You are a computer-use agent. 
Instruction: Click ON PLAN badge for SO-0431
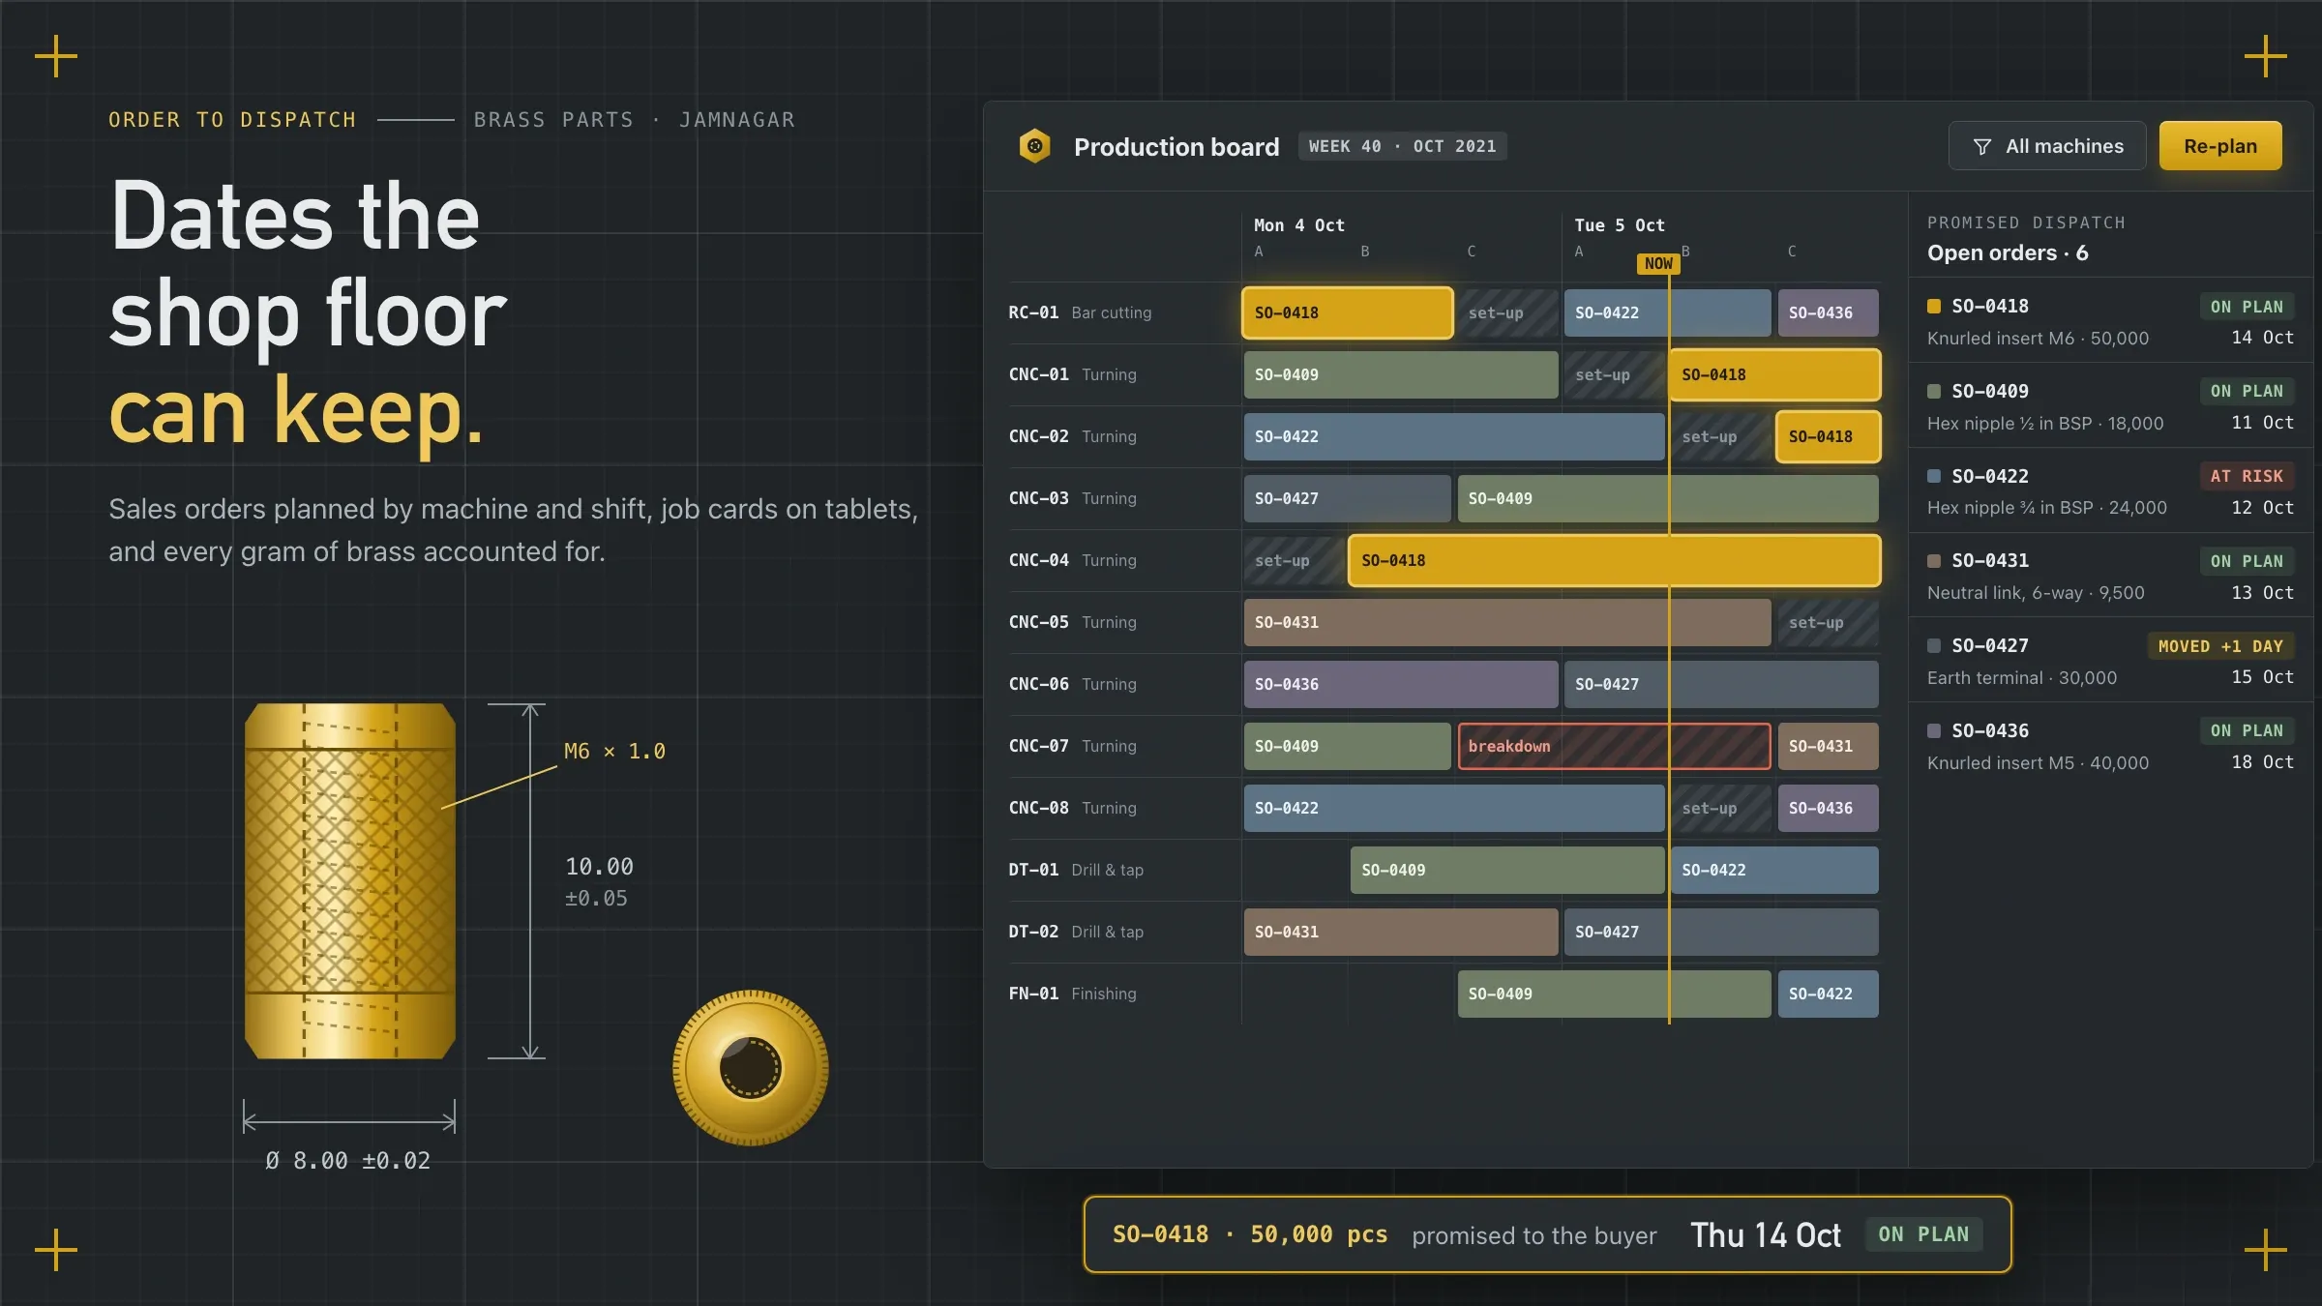tap(2247, 561)
